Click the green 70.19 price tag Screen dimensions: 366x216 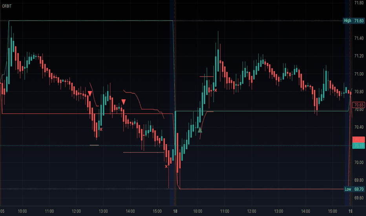359,146
